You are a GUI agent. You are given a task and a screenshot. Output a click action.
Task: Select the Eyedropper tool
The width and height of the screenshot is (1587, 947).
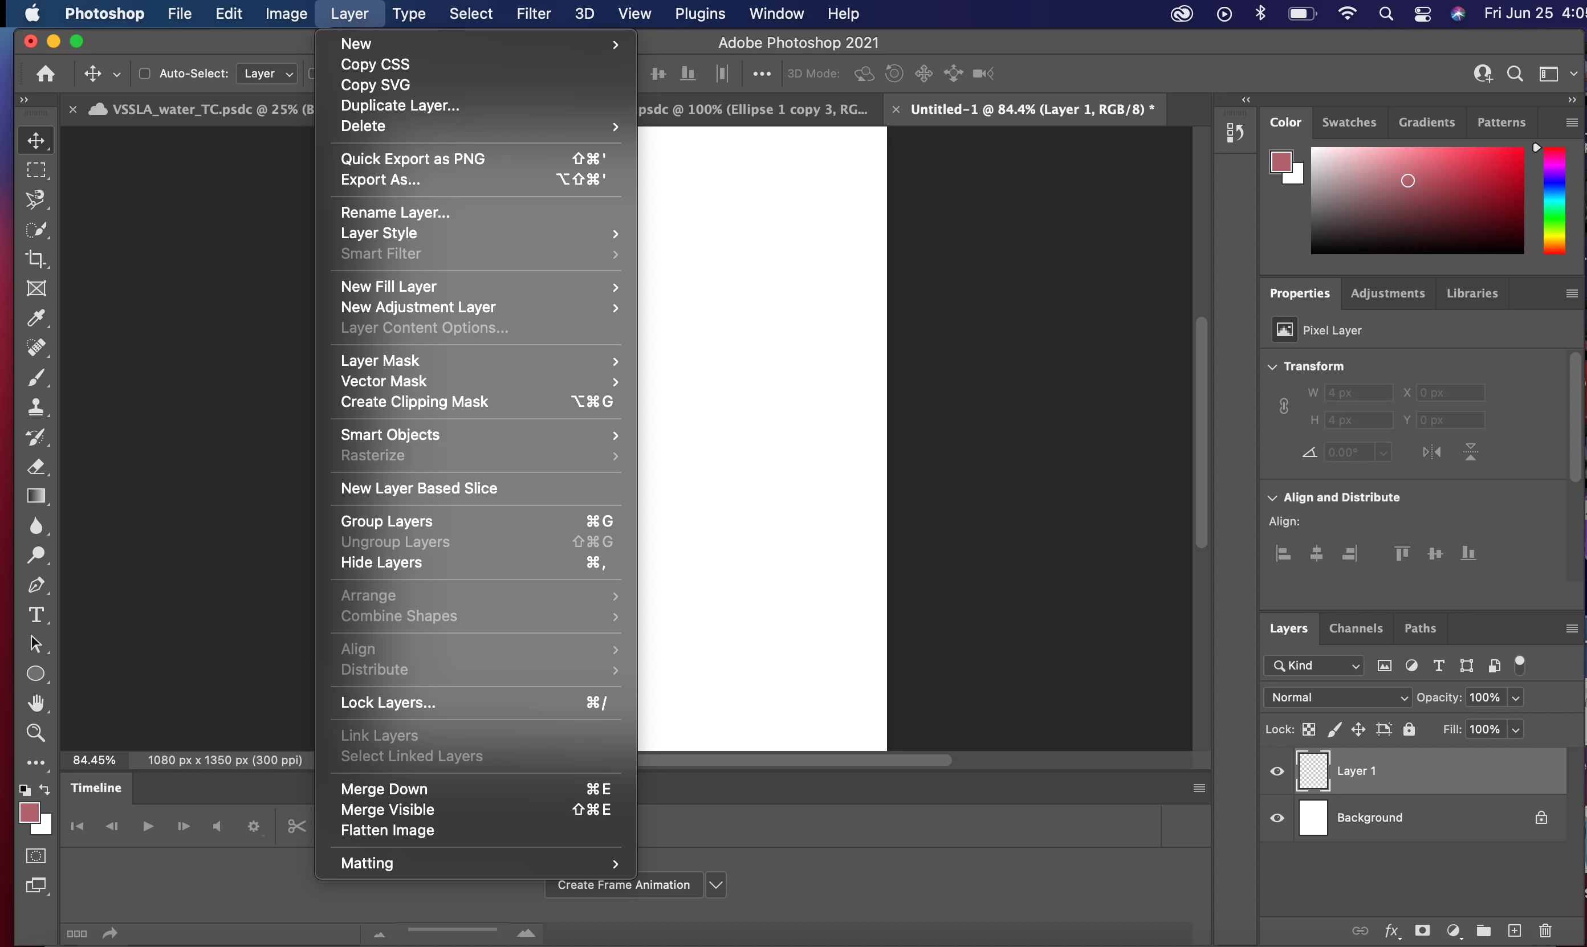(x=36, y=318)
